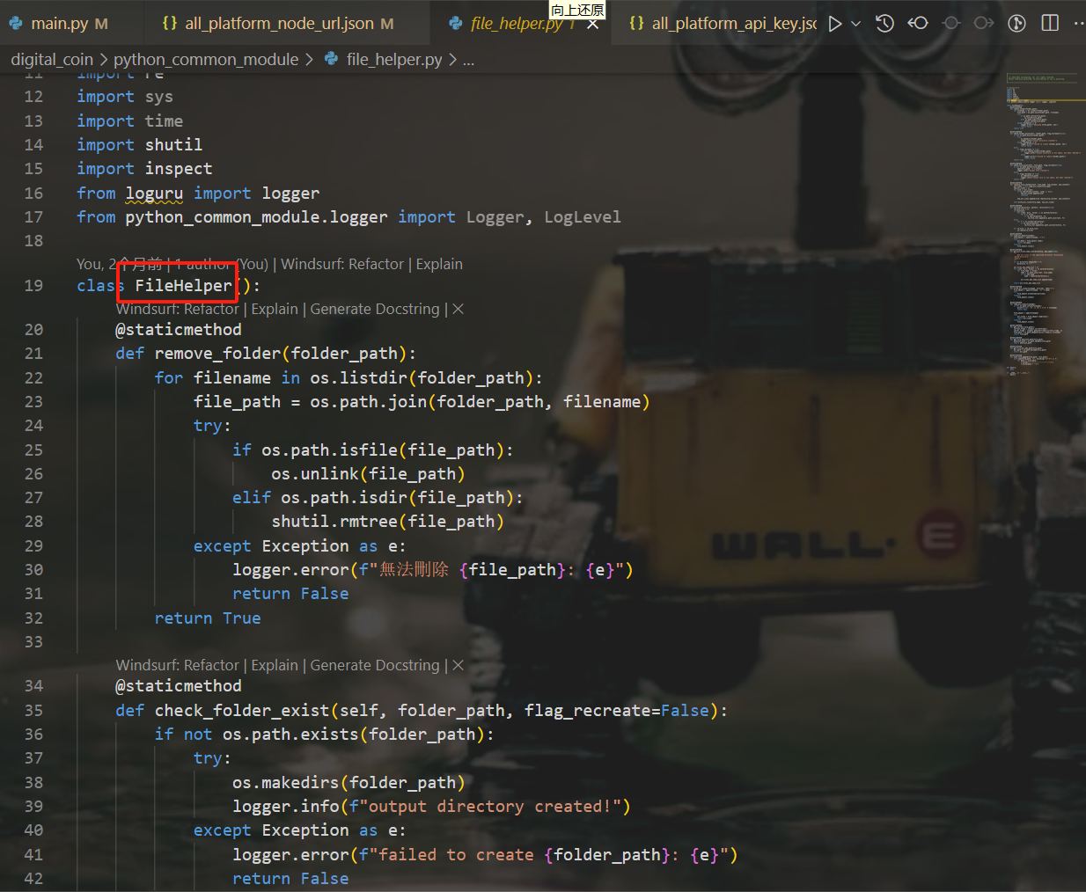Open python_common_module breadcrumb
The image size is (1086, 892).
coord(206,59)
